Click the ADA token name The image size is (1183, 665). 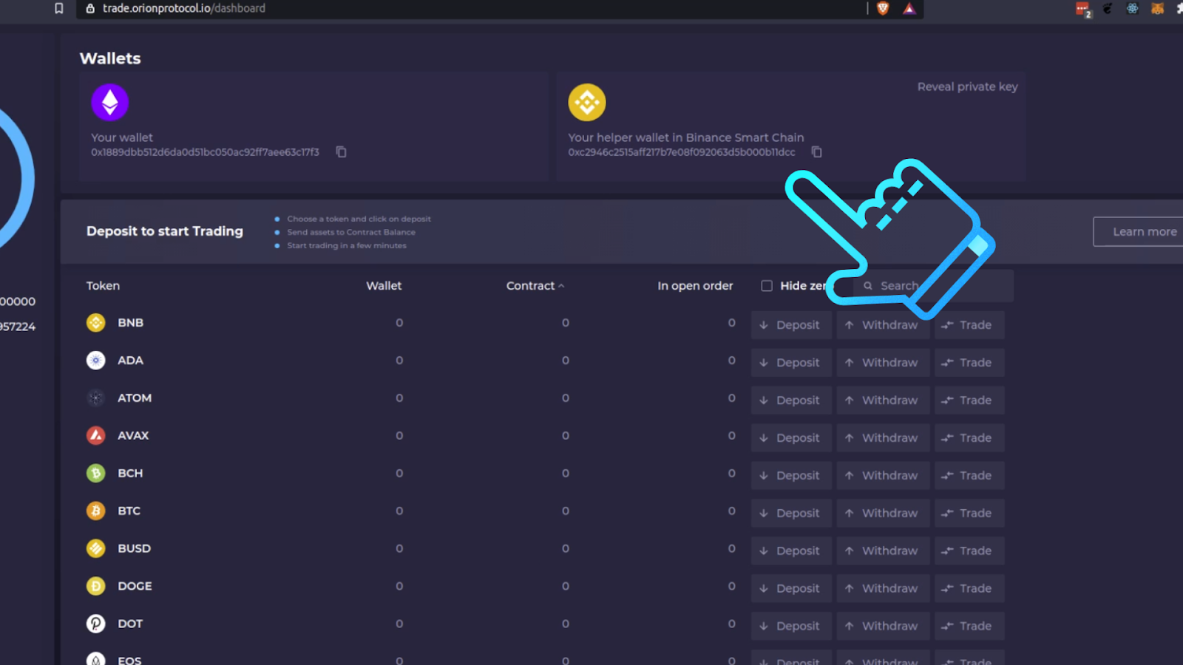[x=130, y=361]
